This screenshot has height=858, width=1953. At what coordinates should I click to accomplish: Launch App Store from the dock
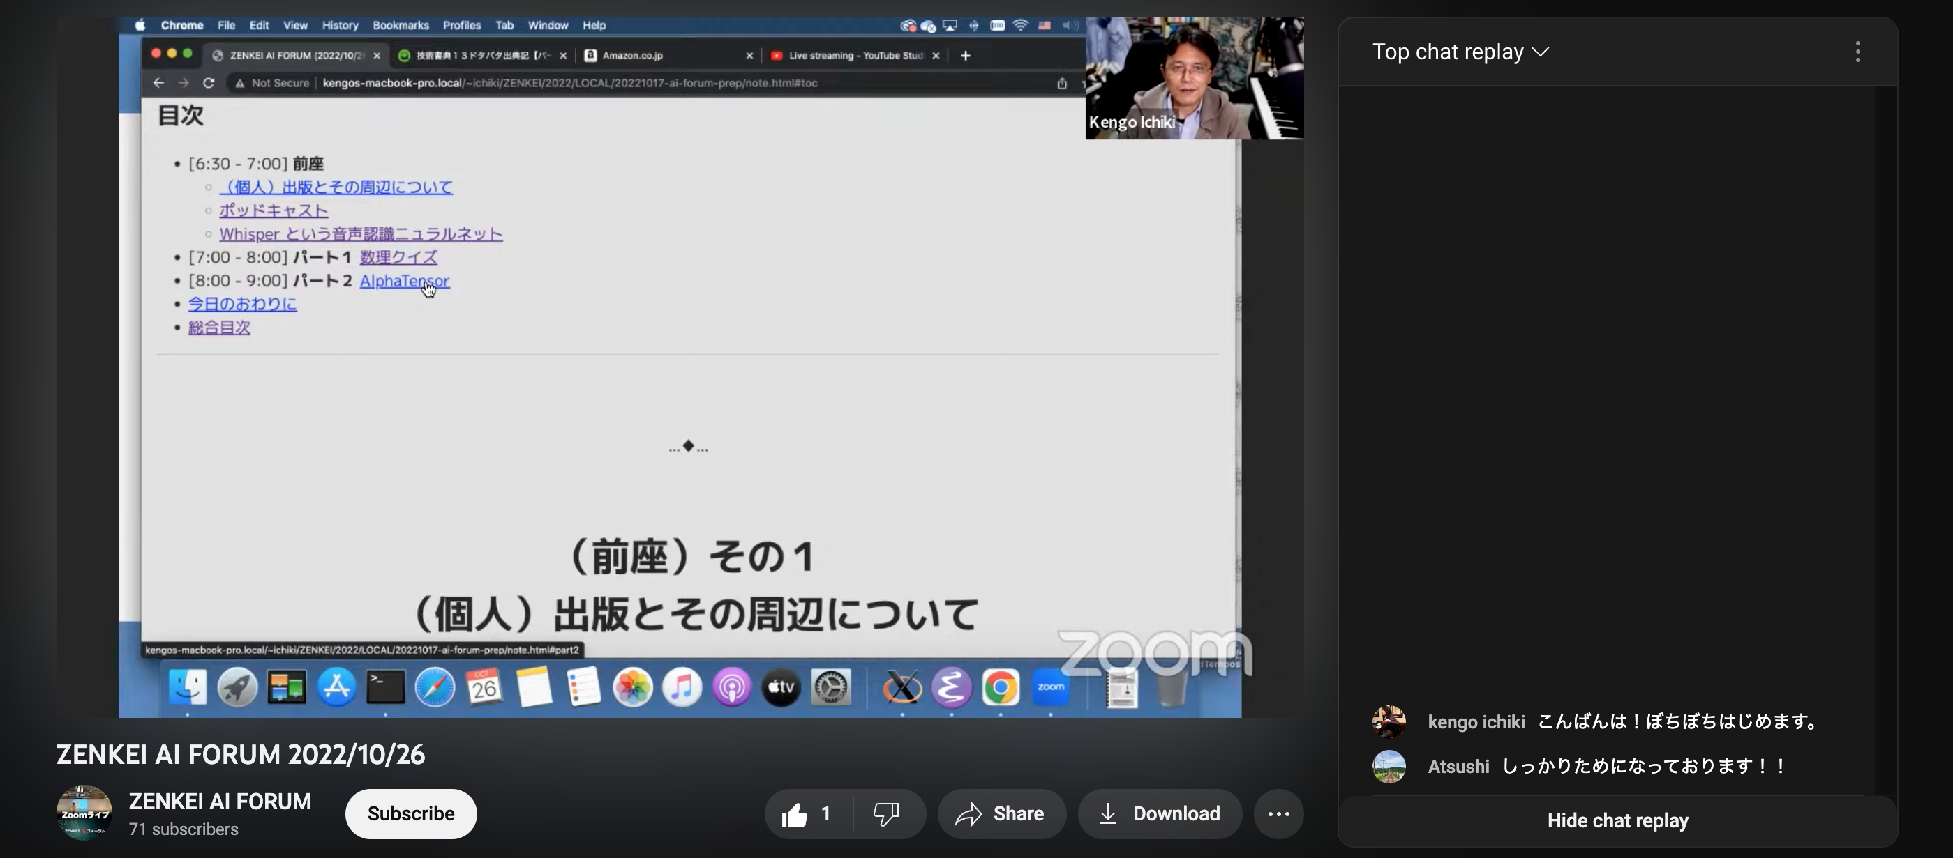[x=336, y=688]
